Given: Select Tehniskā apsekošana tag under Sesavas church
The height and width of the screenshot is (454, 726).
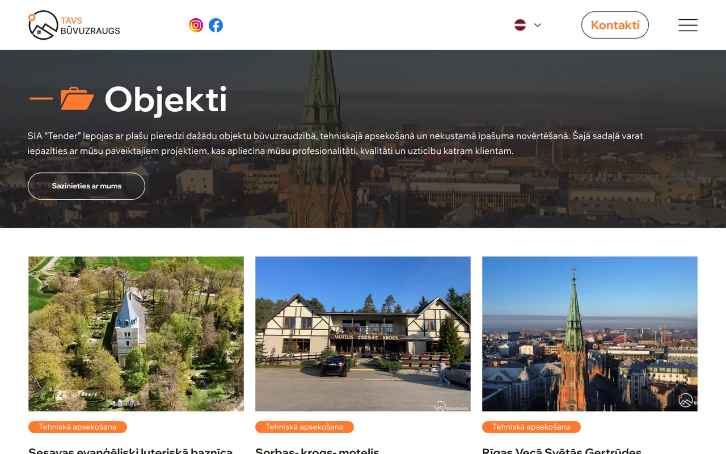Looking at the screenshot, I should pos(78,427).
